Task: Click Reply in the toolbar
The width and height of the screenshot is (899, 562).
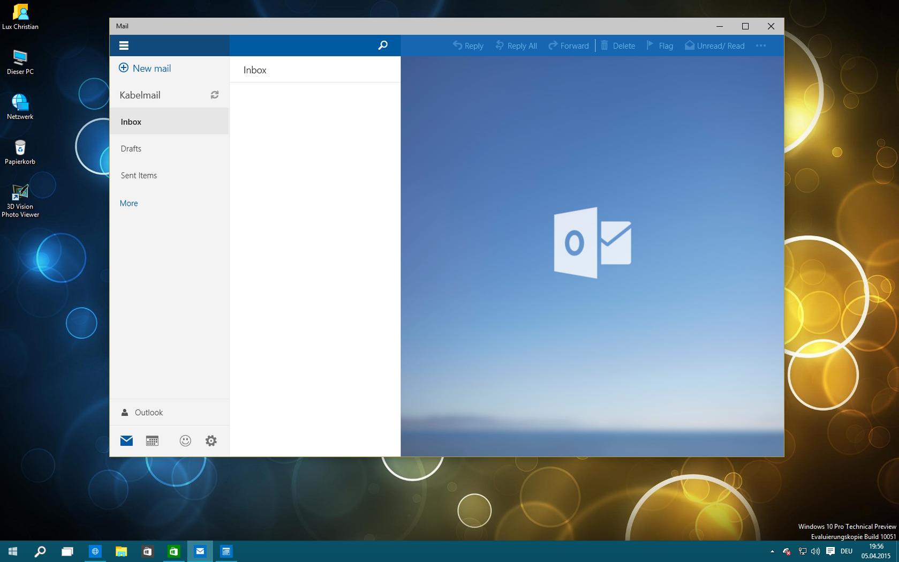Action: point(468,46)
